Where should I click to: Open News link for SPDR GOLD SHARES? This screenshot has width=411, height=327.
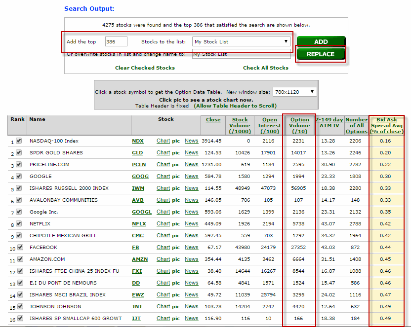tap(191, 152)
